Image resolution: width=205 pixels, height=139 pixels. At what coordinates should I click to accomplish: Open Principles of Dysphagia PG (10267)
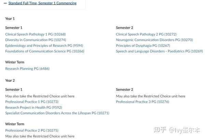(143, 45)
